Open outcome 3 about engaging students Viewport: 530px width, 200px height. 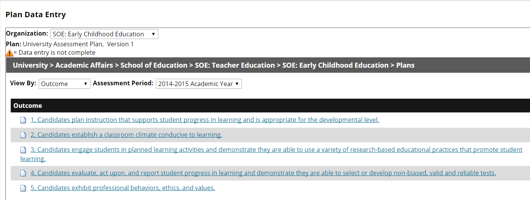[x=271, y=154]
